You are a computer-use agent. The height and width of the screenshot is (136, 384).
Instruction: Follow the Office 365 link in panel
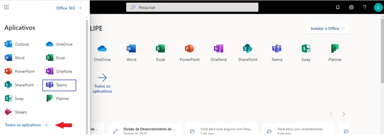coord(69,8)
